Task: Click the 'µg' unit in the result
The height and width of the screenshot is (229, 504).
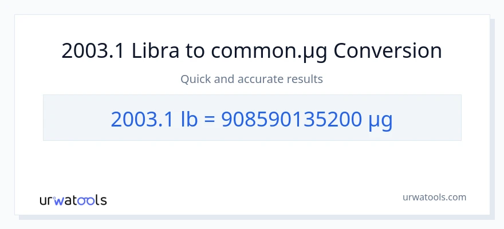Action: [380, 120]
